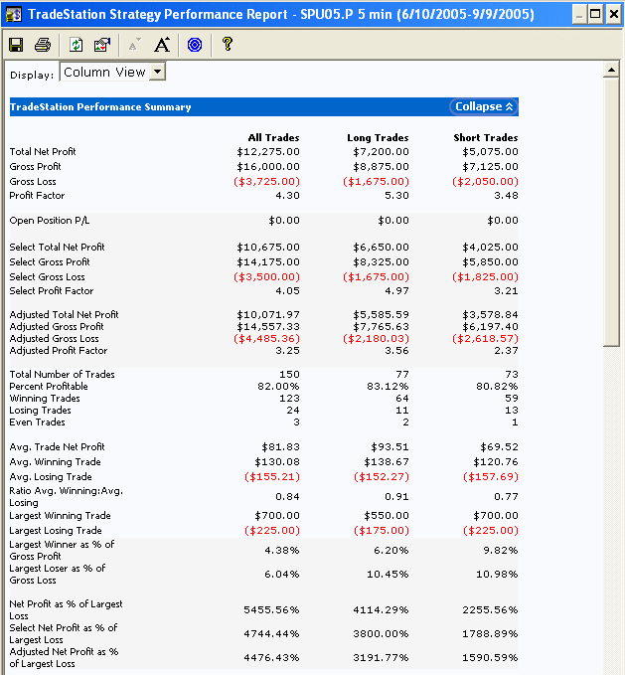Select Net Profit as % value 5455.56%
This screenshot has width=625, height=675.
(x=271, y=610)
